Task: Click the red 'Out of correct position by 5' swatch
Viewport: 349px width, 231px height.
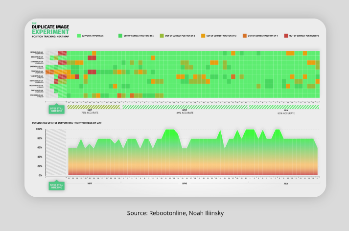Action: [285, 36]
